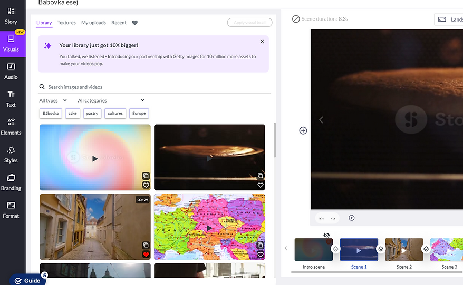This screenshot has height=285, width=463.
Task: Choose the dark cake video thumbnail
Action: [209, 157]
